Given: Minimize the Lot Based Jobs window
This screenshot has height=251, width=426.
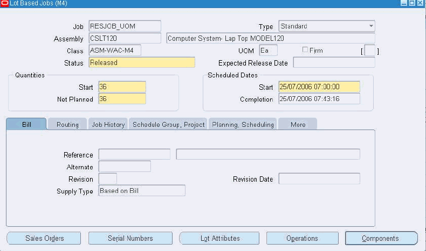Looking at the screenshot, I should (404, 3).
